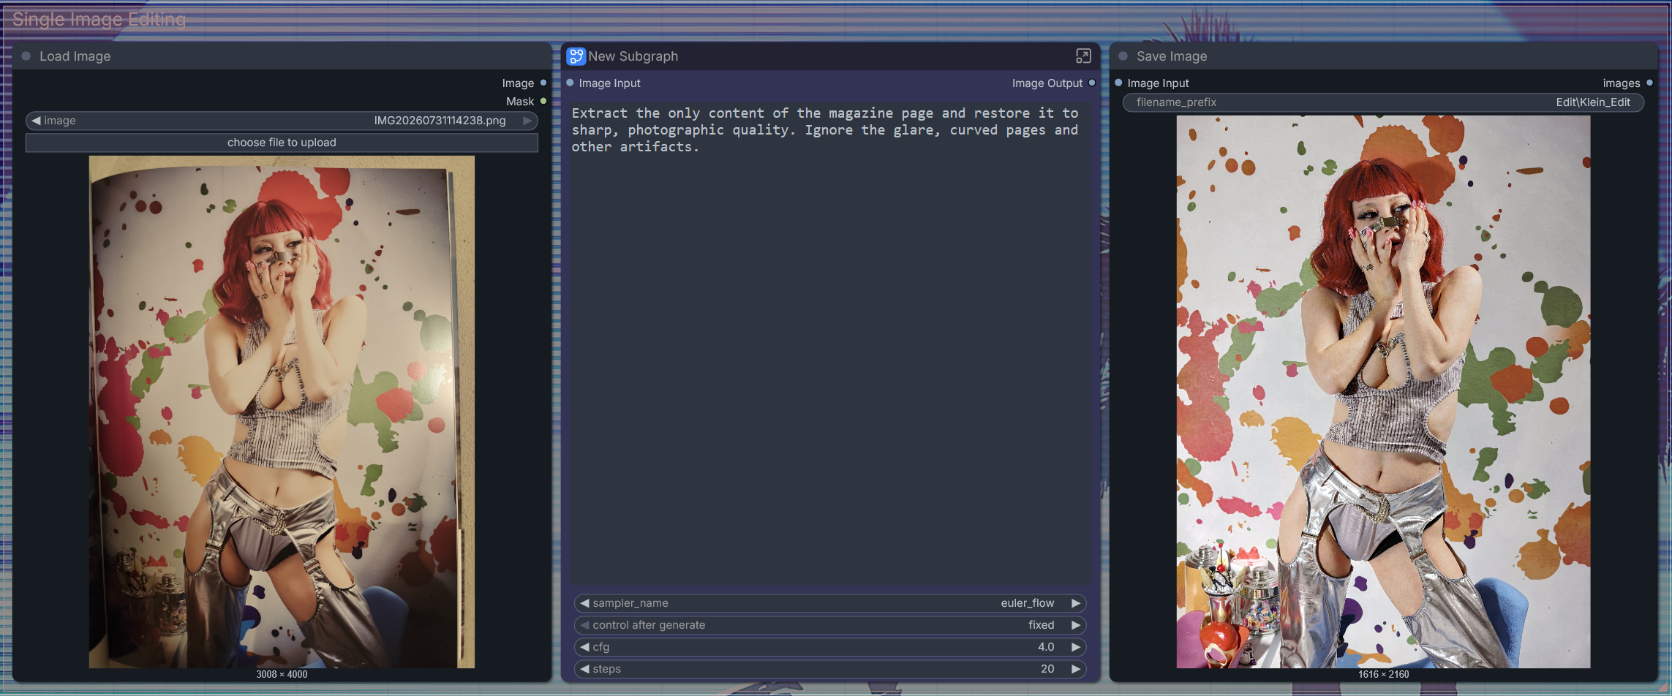This screenshot has width=1672, height=696.
Task: Click the choose file to upload button
Action: 282,143
